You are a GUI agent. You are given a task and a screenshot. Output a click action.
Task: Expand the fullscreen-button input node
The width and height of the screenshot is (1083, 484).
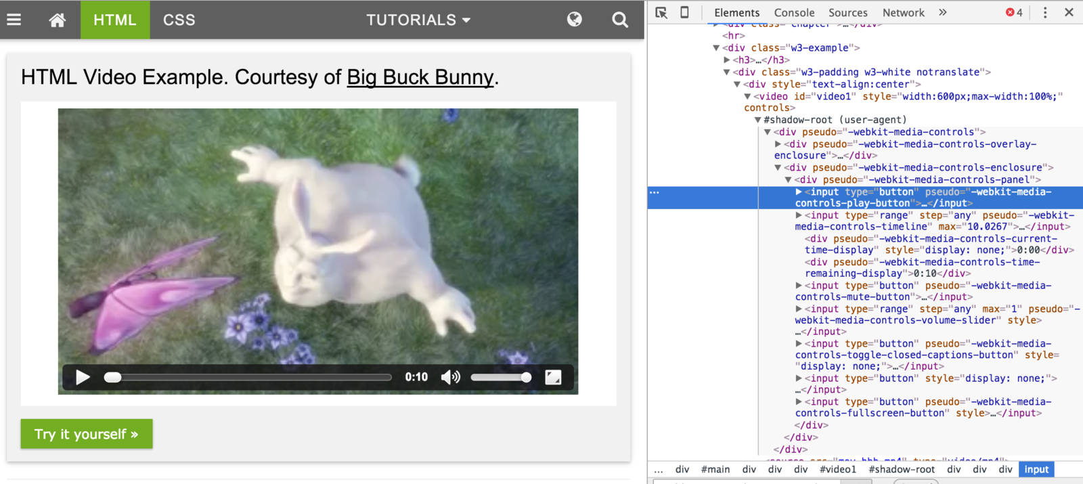point(799,402)
